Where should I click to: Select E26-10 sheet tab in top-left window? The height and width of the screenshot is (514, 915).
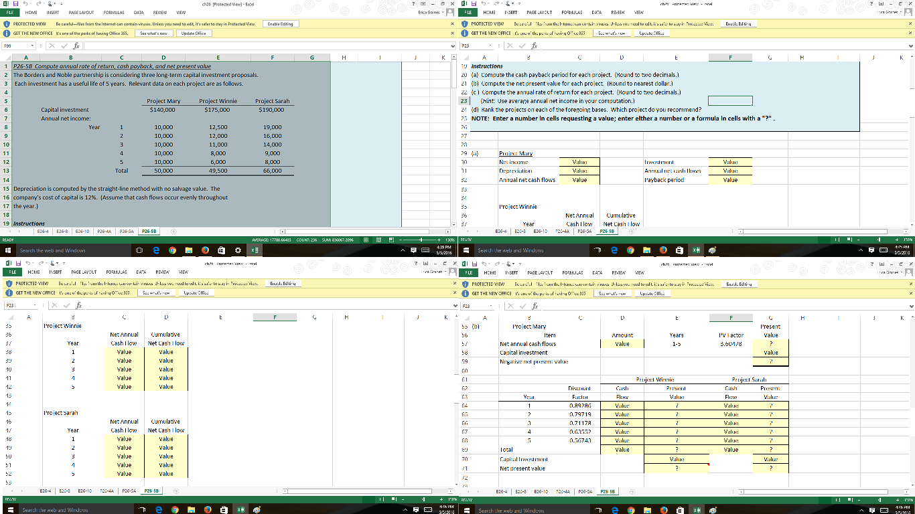[x=82, y=232]
